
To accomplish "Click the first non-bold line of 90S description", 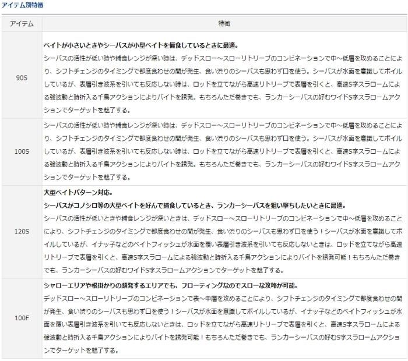I will click(221, 58).
